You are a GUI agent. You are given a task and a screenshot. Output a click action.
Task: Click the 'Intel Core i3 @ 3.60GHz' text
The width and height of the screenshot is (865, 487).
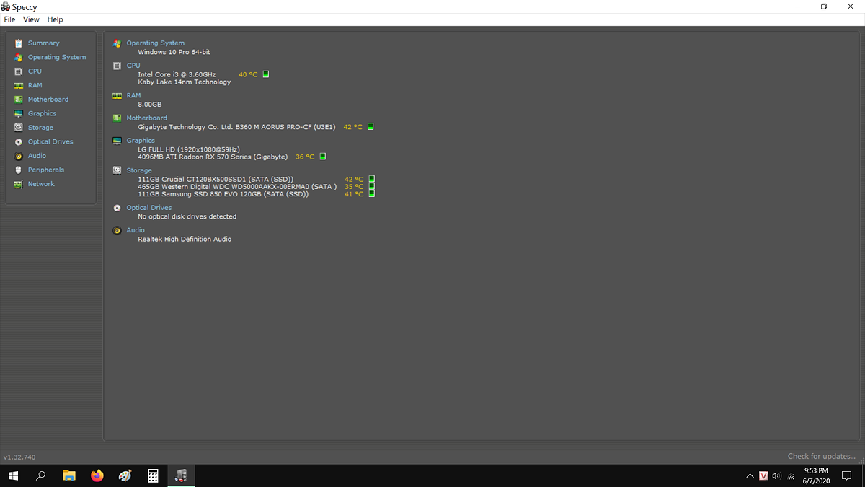(177, 74)
